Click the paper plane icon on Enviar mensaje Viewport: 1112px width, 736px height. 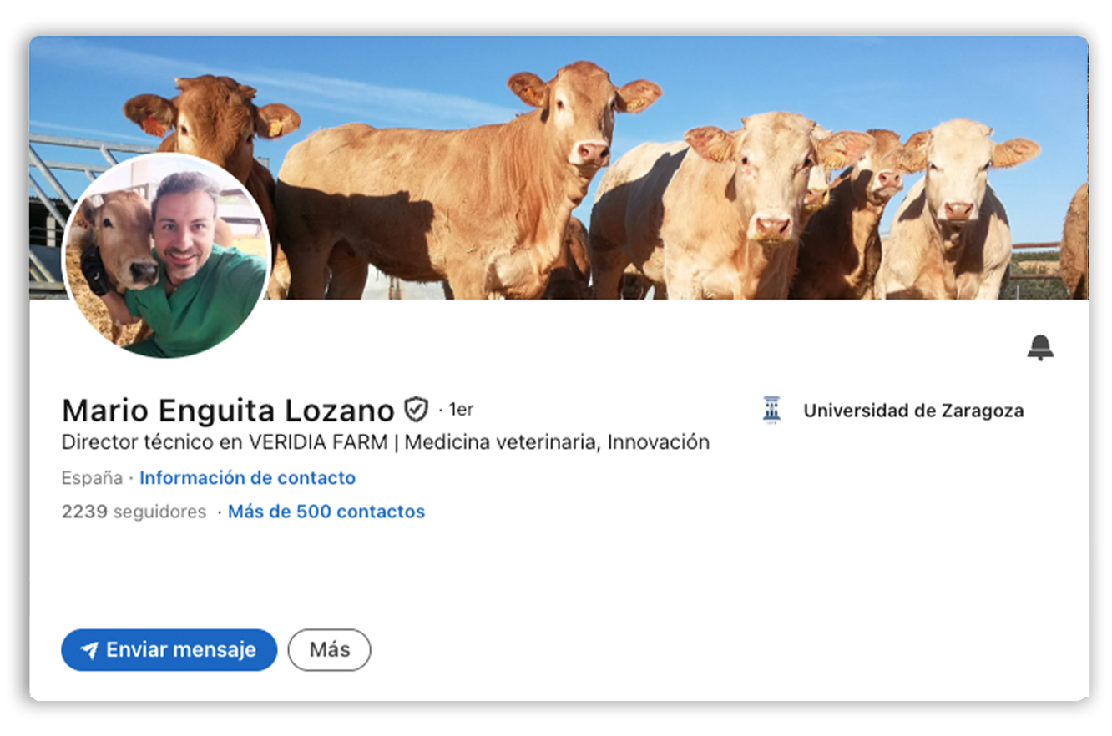point(89,651)
